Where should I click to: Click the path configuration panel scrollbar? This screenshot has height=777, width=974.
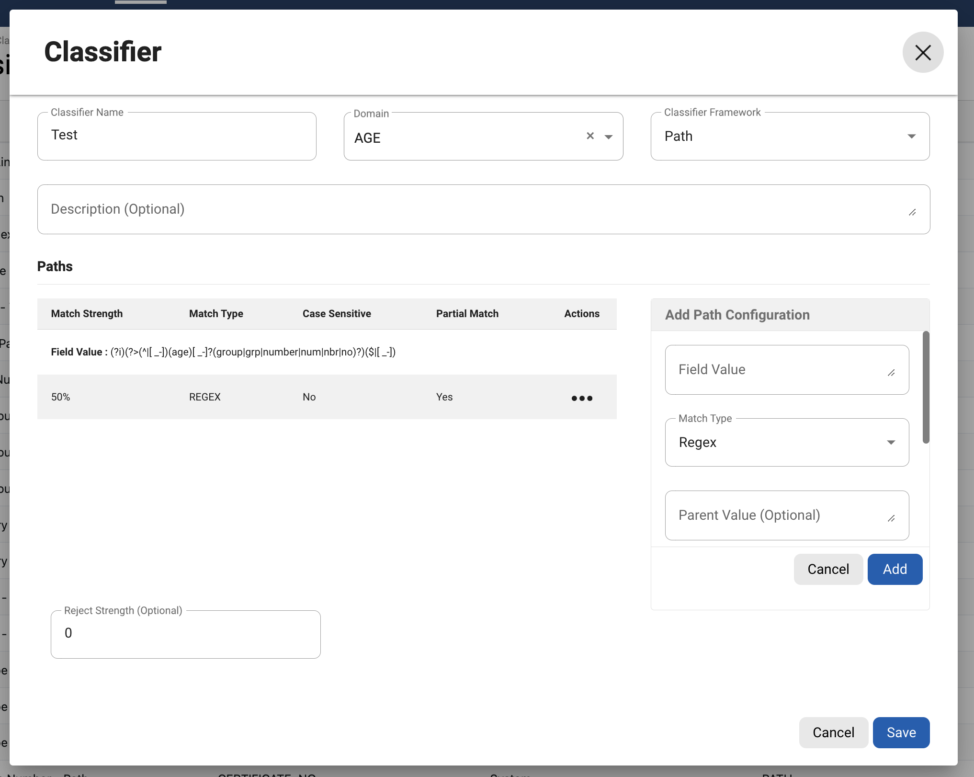coord(926,387)
